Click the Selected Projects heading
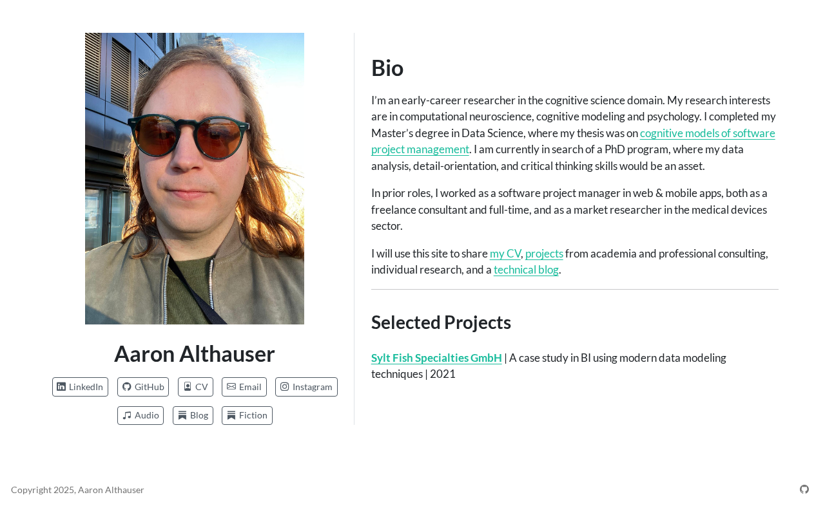 click(441, 322)
